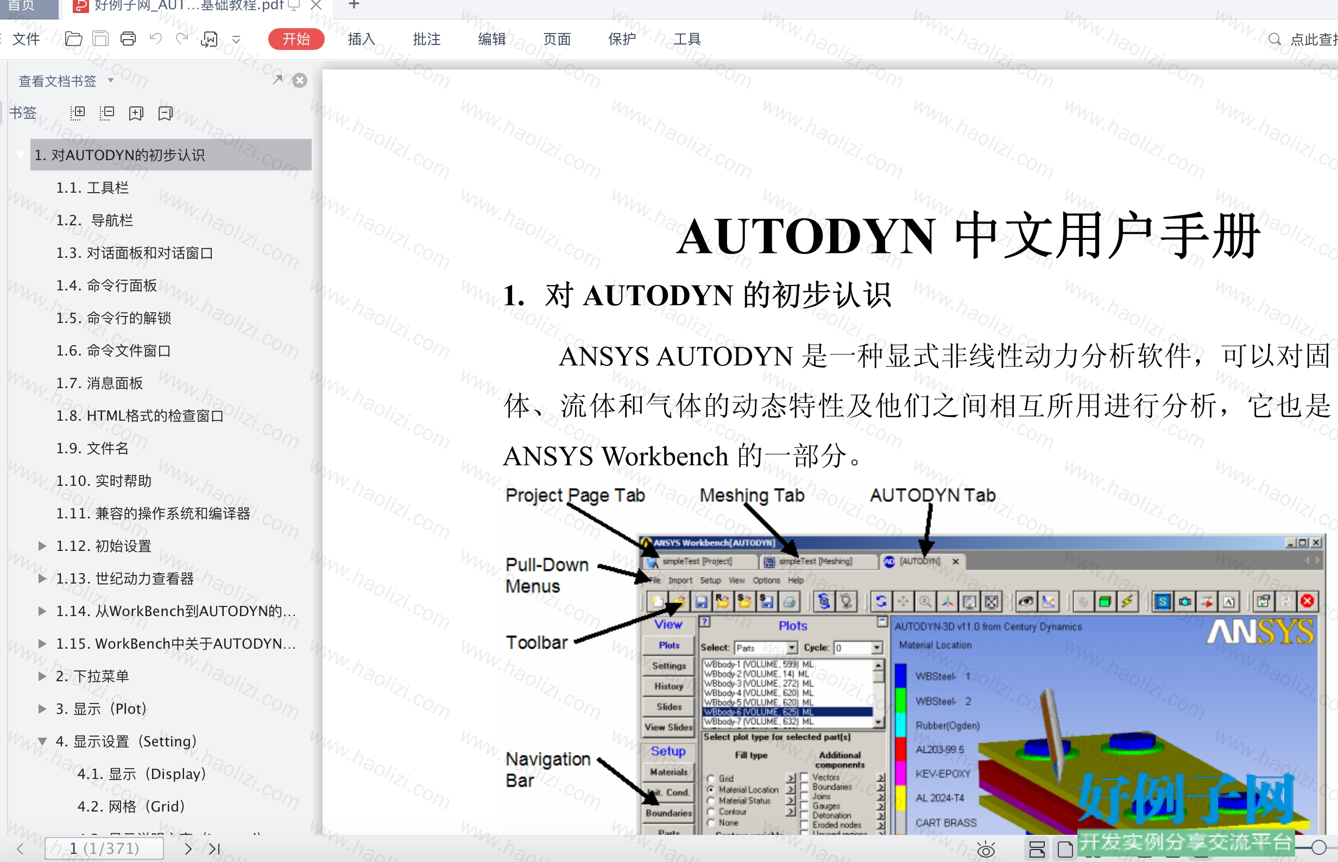Open bookmark 1.6. 命令文件窗口
This screenshot has width=1338, height=862.
coord(113,351)
